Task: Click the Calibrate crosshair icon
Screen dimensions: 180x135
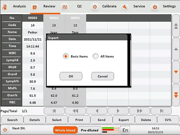Action: pyautogui.click(x=95, y=7)
